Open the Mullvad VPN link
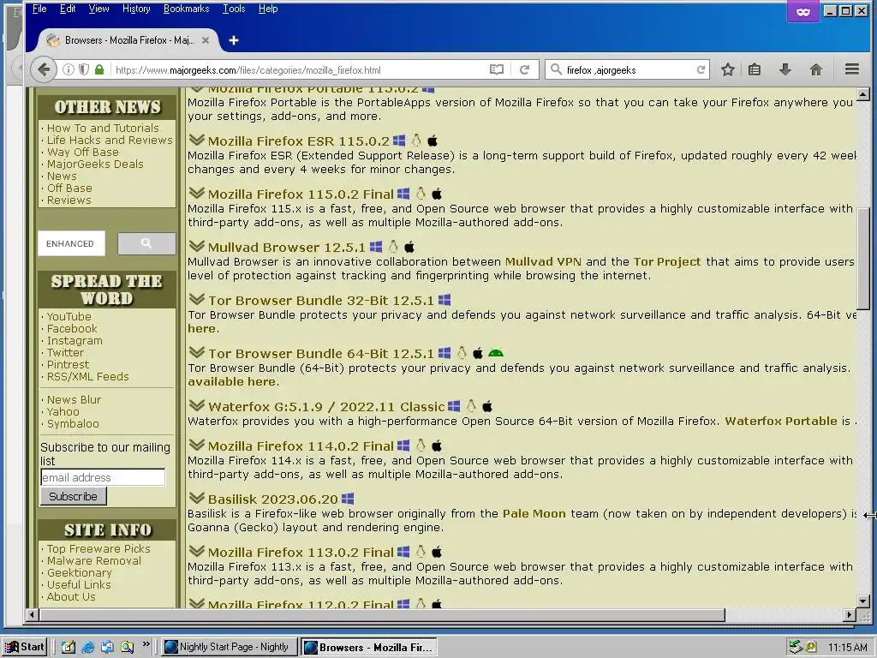Image resolution: width=877 pixels, height=658 pixels. [x=543, y=261]
